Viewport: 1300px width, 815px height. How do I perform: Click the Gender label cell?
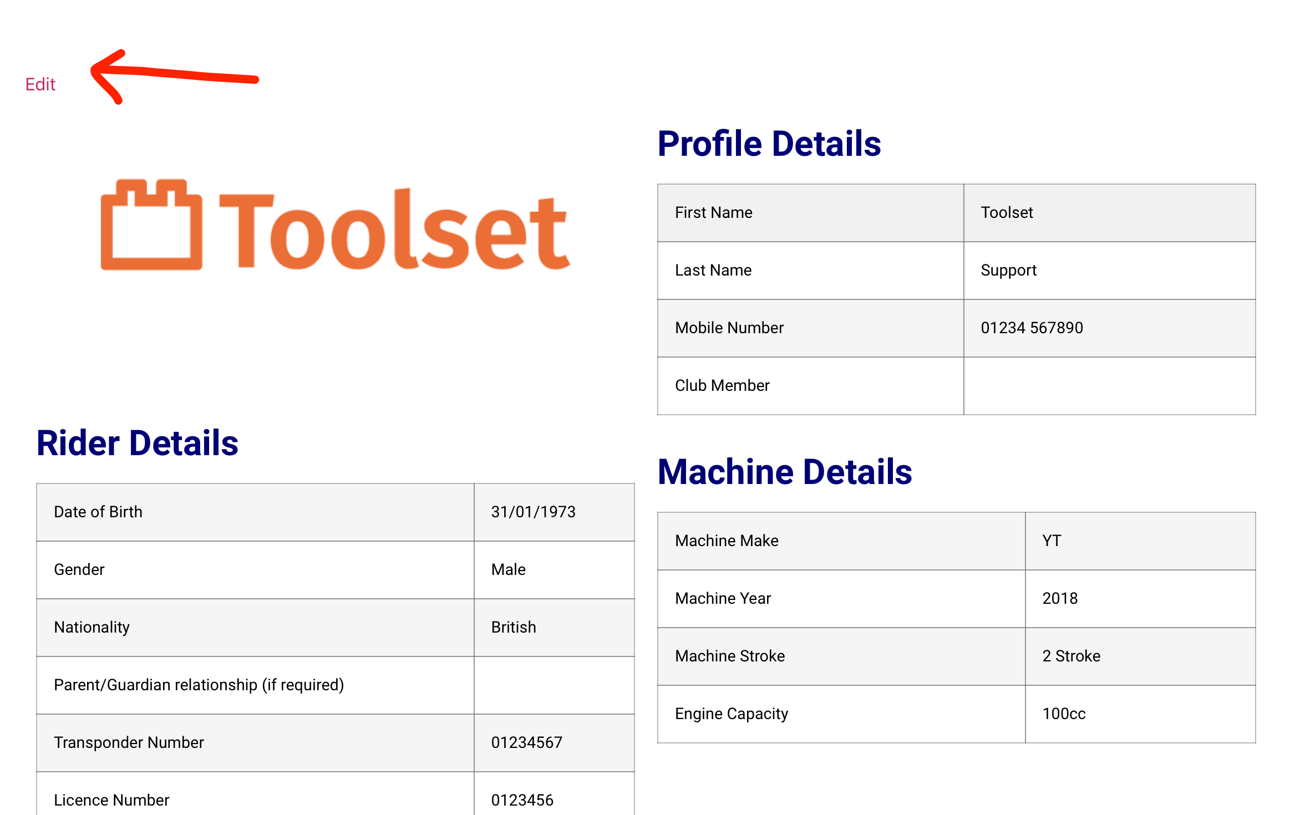(255, 570)
